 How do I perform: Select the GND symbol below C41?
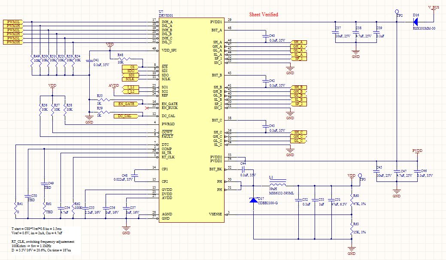[x=89, y=118]
